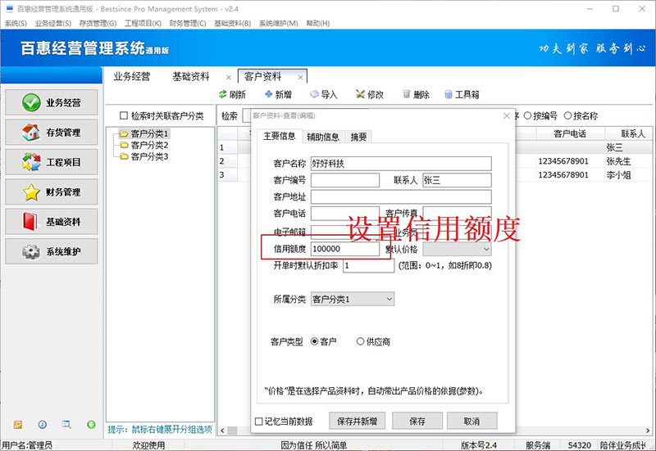Click the green round arrow icon in sidebar bottom
This screenshot has width=656, height=451.
coord(91,425)
